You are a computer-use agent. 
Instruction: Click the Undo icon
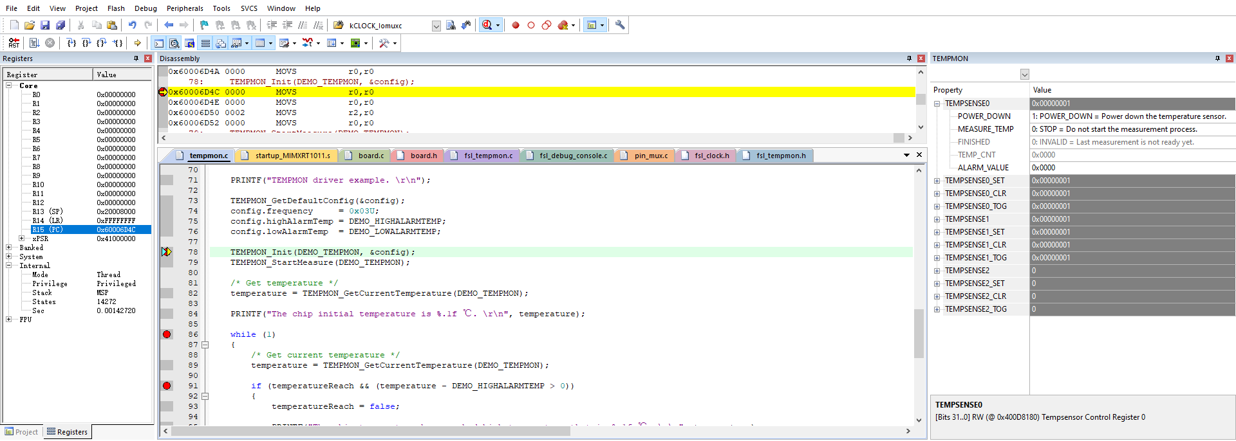tap(132, 25)
